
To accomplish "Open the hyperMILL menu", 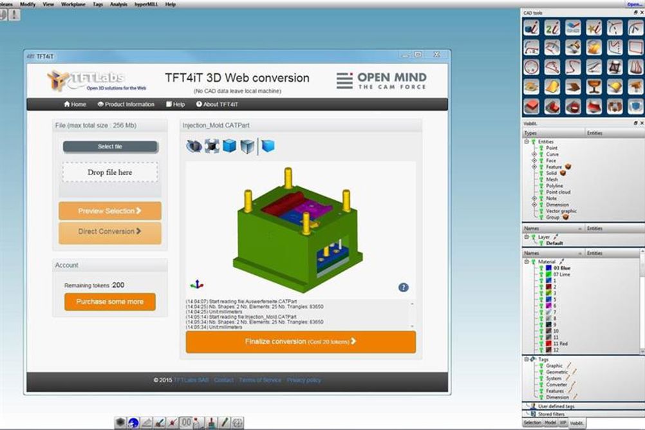I will pyautogui.click(x=146, y=4).
